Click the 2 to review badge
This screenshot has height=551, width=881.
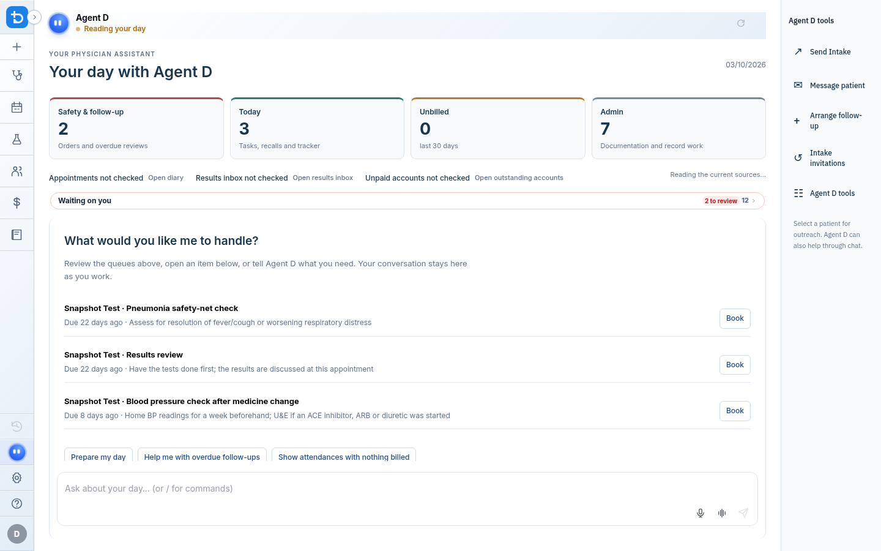coord(721,201)
